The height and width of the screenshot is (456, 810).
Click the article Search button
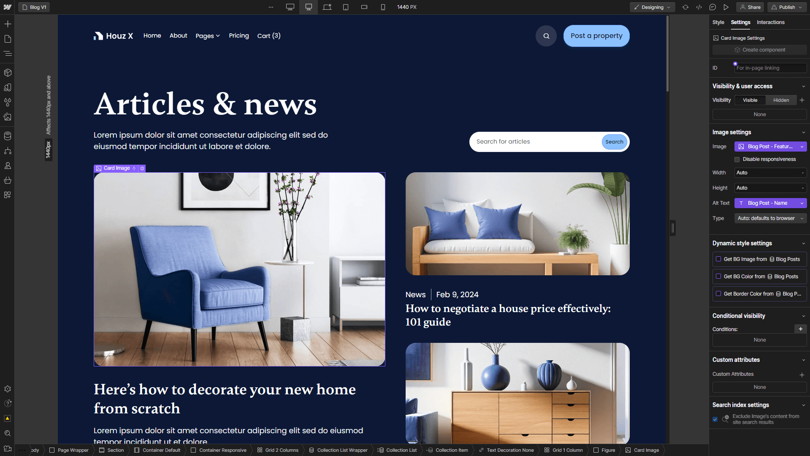tap(614, 142)
